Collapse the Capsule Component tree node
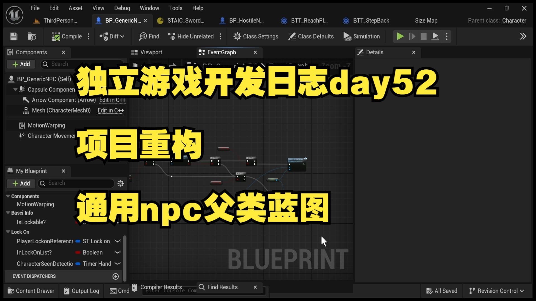536x301 pixels. 15,90
